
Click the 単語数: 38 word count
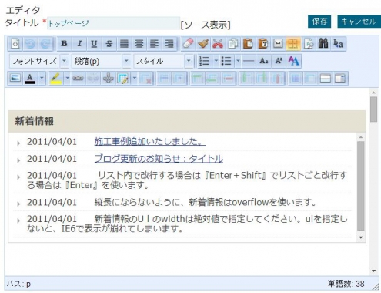pos(346,284)
